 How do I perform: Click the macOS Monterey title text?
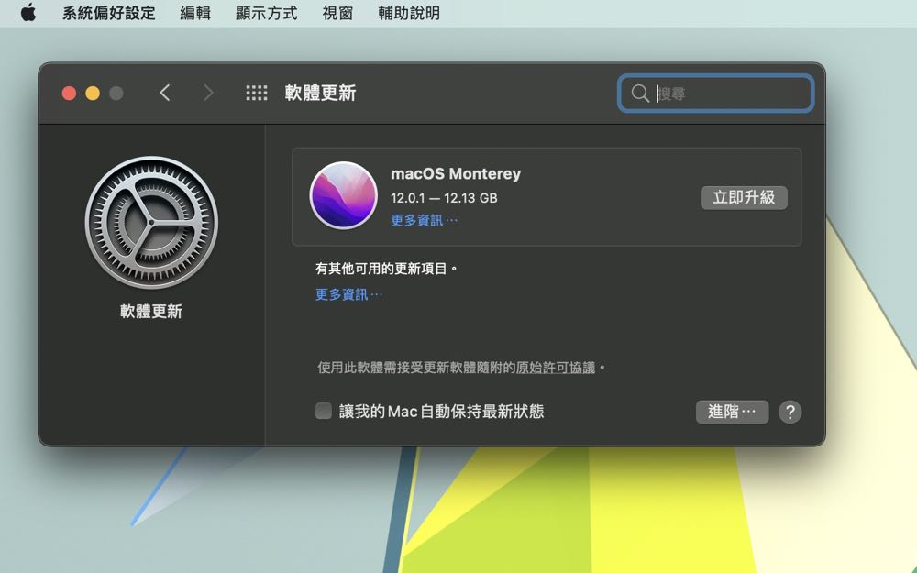(456, 173)
